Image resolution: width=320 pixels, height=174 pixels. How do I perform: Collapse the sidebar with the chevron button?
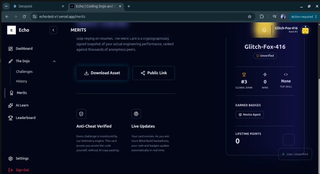(x=53, y=30)
